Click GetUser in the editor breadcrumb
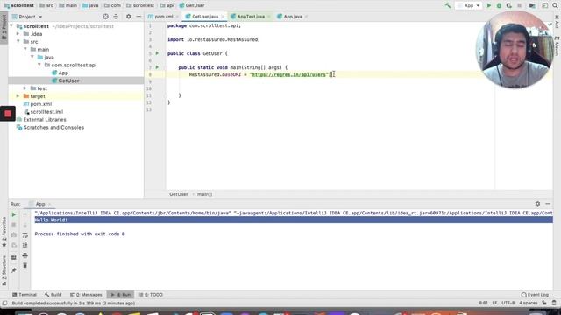The image size is (561, 315). pyautogui.click(x=179, y=194)
